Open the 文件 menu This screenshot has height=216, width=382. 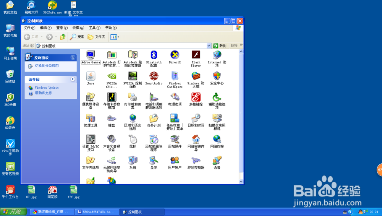[29, 28]
